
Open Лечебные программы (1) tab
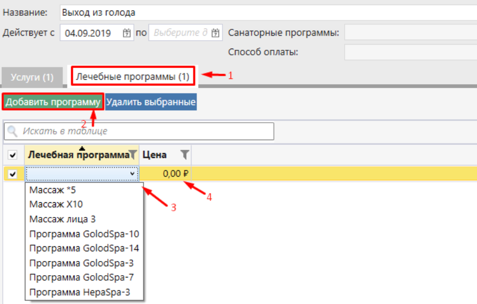(x=133, y=76)
